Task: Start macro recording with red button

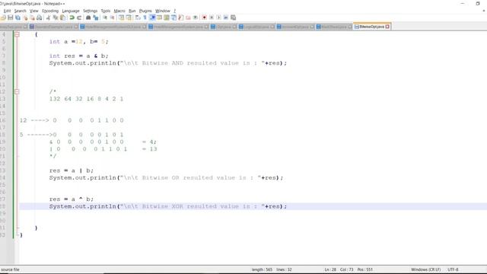Action: click(x=204, y=18)
